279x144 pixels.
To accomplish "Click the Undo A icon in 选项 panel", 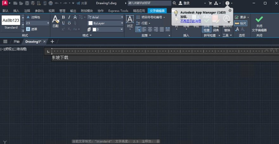I will click(237, 29).
